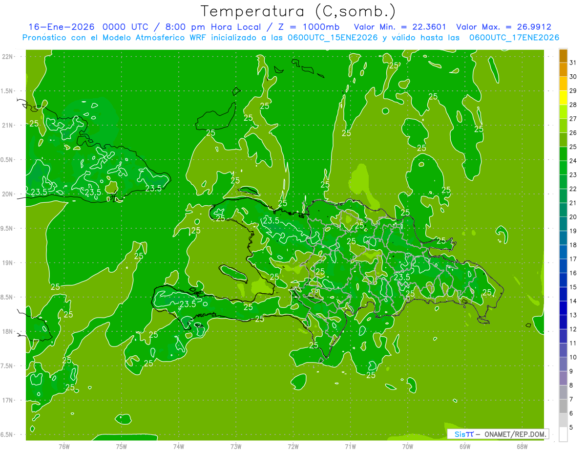Click the '70W' longitude axis label
Image resolution: width=586 pixels, height=453 pixels.
(408, 447)
